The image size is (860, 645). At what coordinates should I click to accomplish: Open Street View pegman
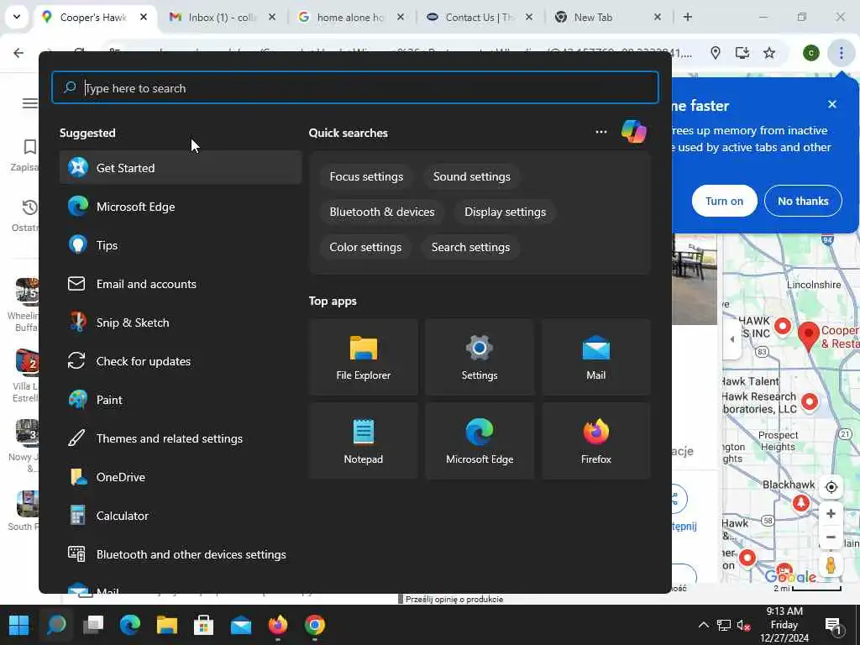pyautogui.click(x=831, y=565)
